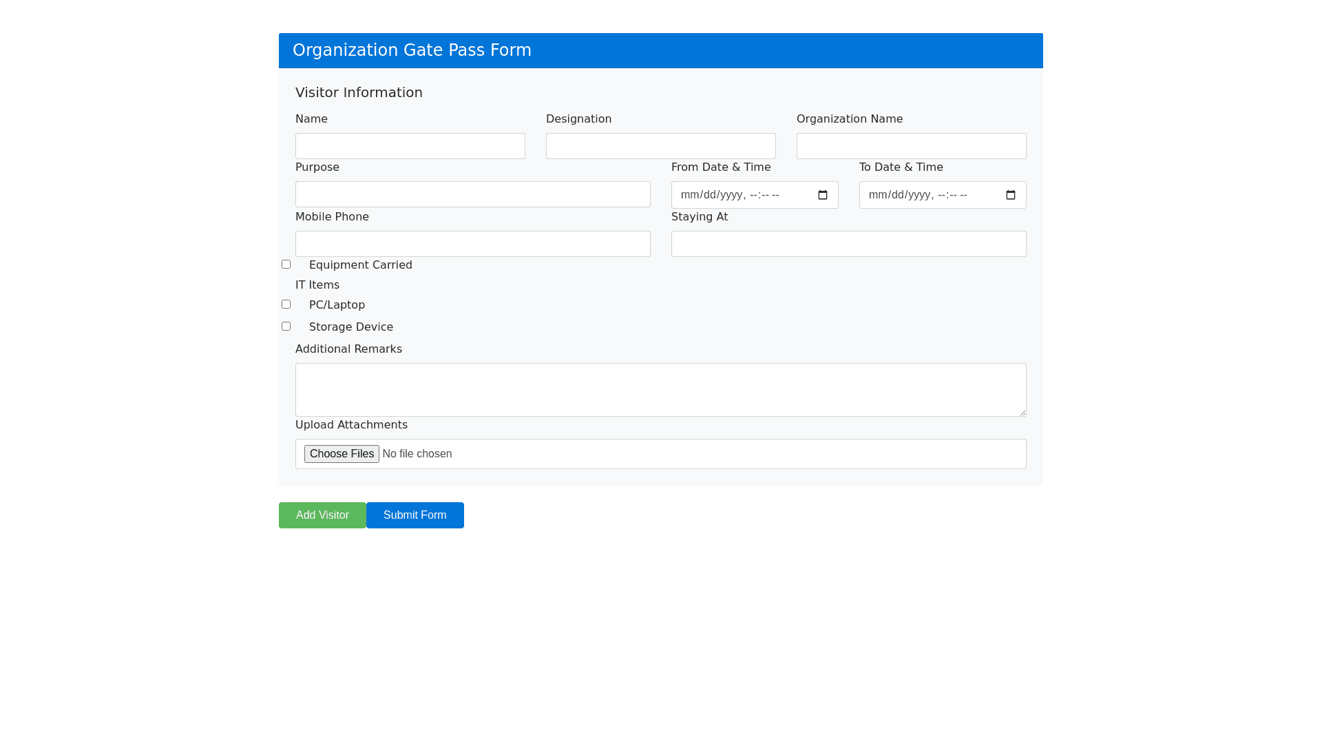Viewport: 1322px width, 744px height.
Task: Check the Equipment Carried checkbox
Action: (286, 265)
